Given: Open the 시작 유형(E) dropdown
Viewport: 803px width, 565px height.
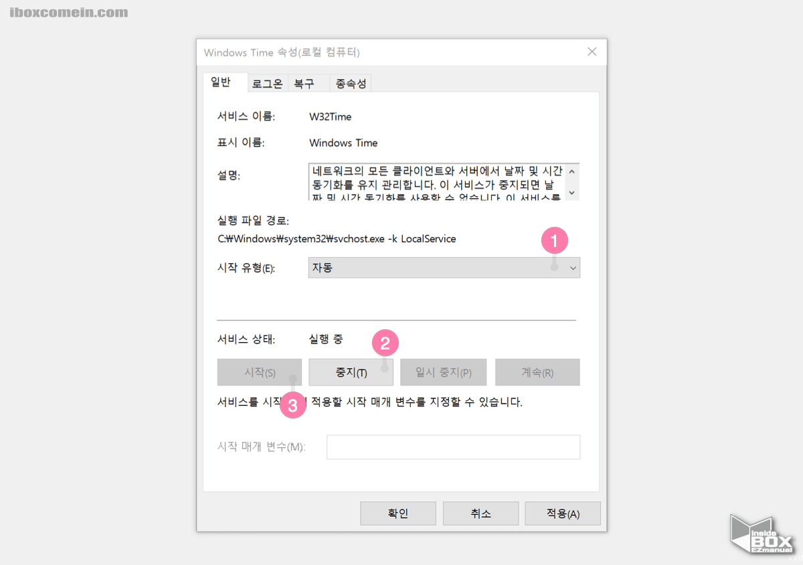Looking at the screenshot, I should tap(444, 267).
